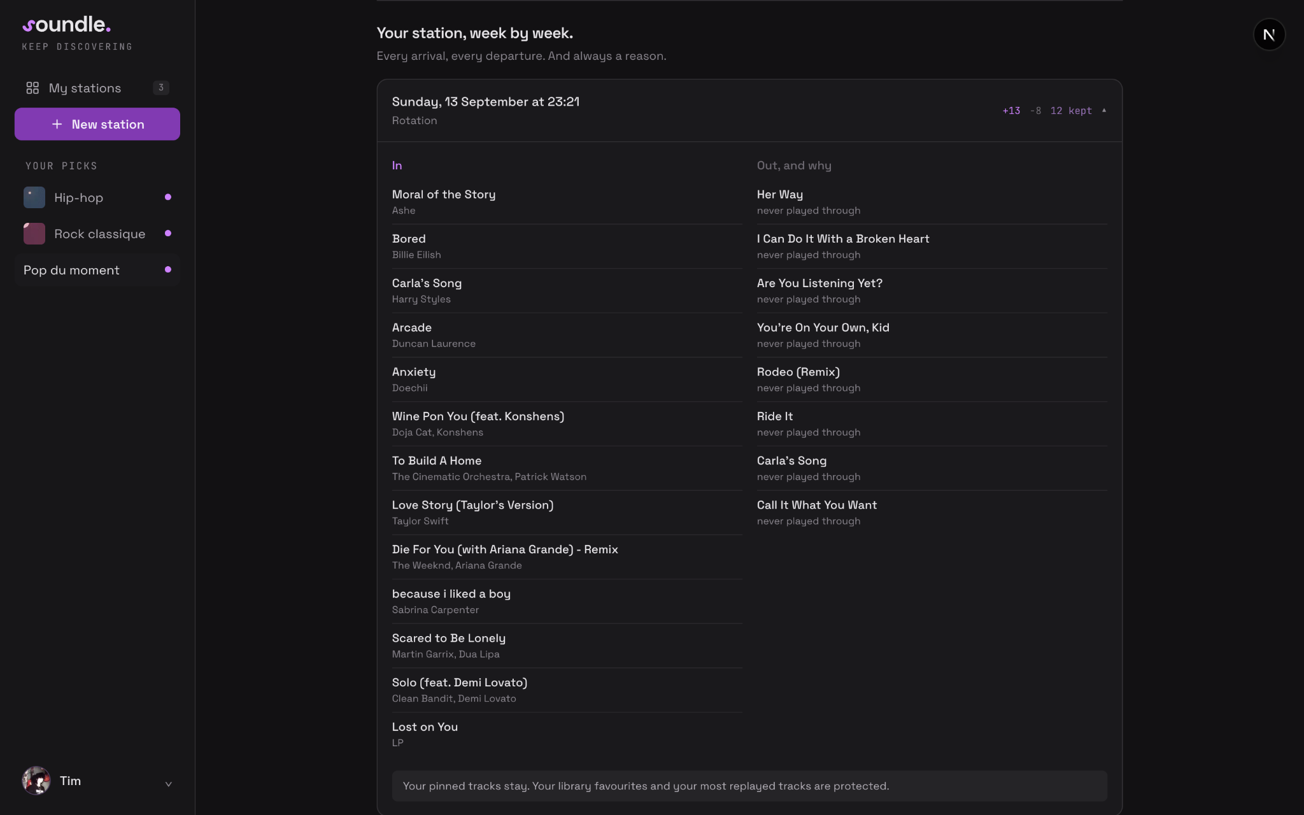The height and width of the screenshot is (815, 1304).
Task: Click the artist name Sabrina Carpenter
Action: click(436, 610)
